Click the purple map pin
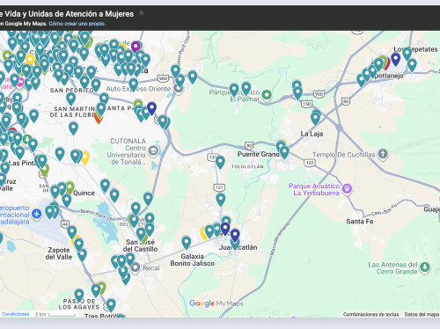 (x=136, y=47)
